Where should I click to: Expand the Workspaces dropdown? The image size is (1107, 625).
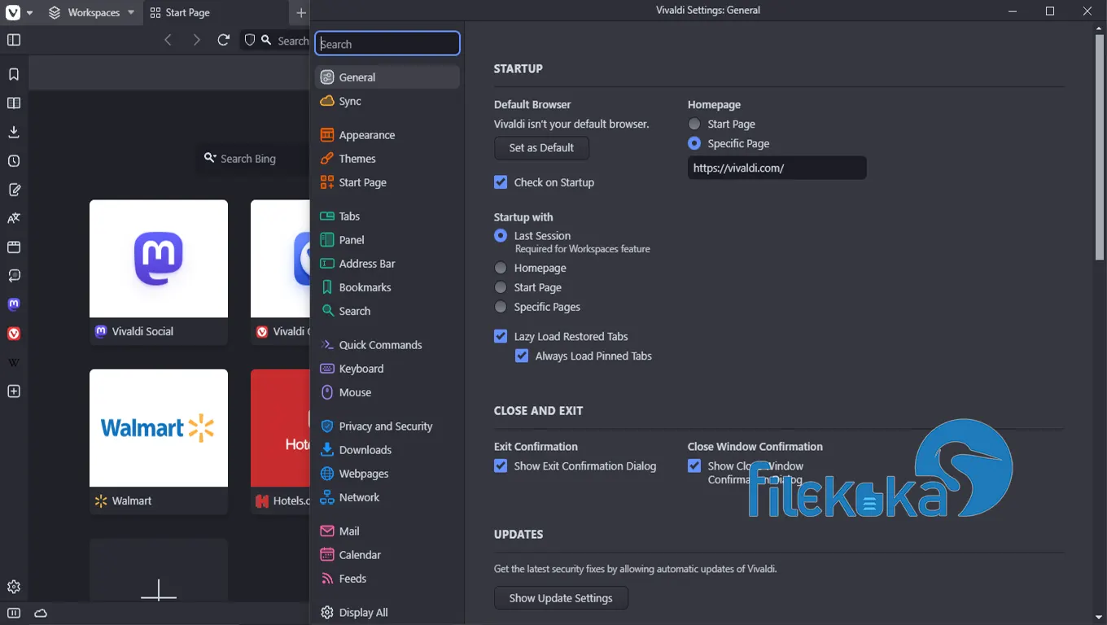[x=91, y=12]
